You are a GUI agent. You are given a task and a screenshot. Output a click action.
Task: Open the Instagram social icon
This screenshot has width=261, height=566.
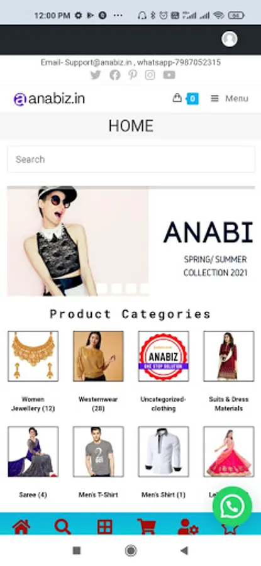click(x=150, y=75)
